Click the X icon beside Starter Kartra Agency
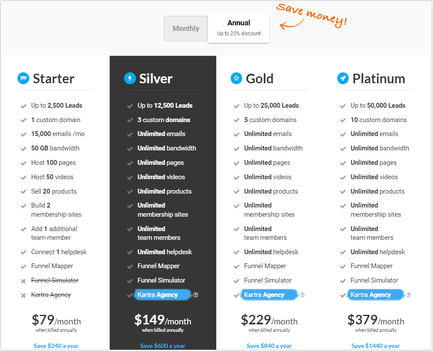The width and height of the screenshot is (433, 351). [24, 295]
